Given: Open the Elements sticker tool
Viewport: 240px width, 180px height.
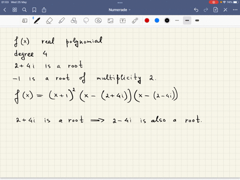Looking at the screenshot, I should (x=98, y=20).
